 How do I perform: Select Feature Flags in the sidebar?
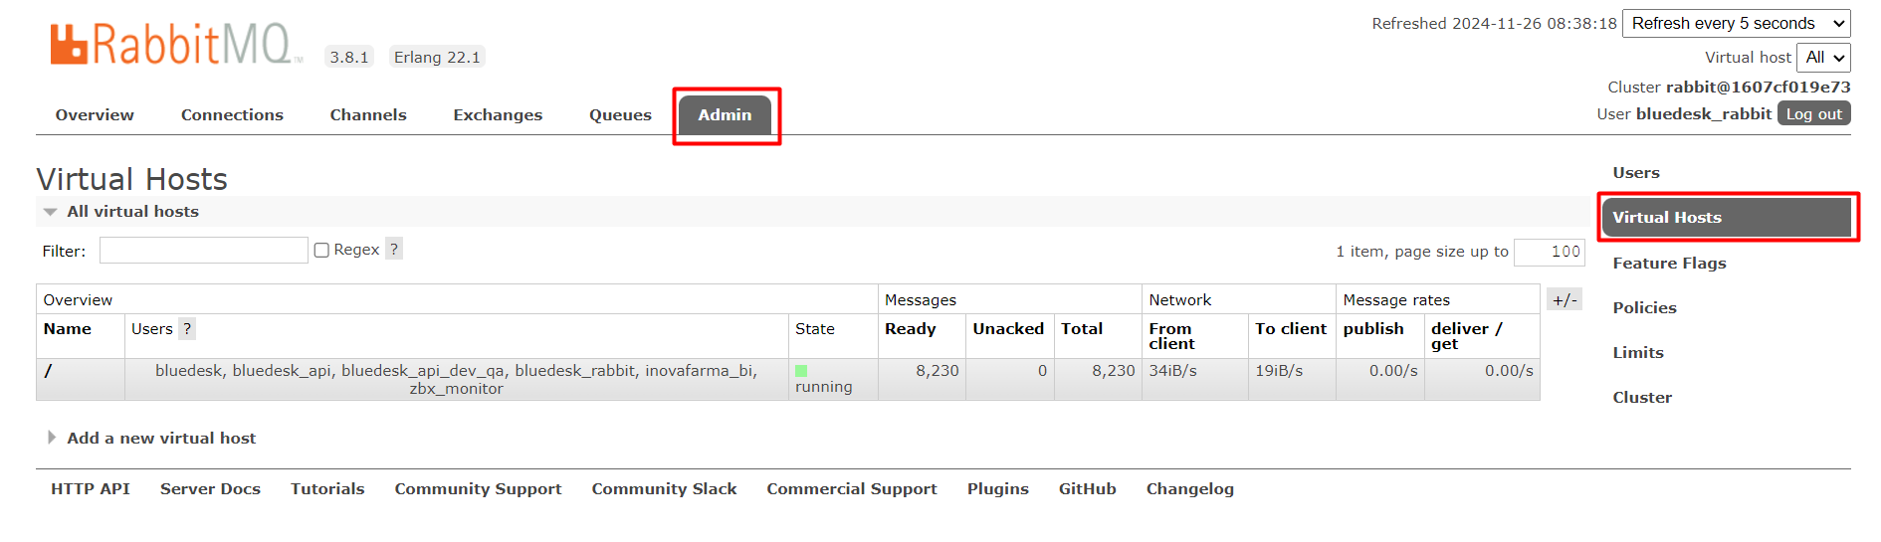tap(1669, 263)
